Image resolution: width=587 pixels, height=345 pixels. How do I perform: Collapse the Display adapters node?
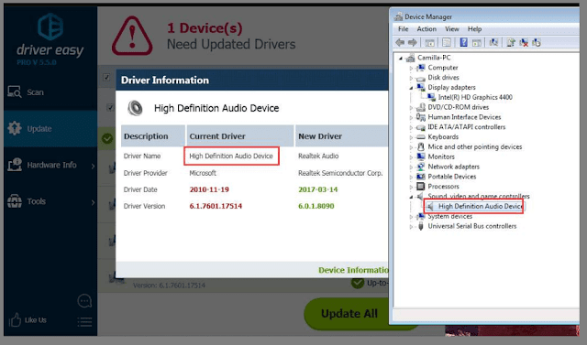(x=411, y=88)
